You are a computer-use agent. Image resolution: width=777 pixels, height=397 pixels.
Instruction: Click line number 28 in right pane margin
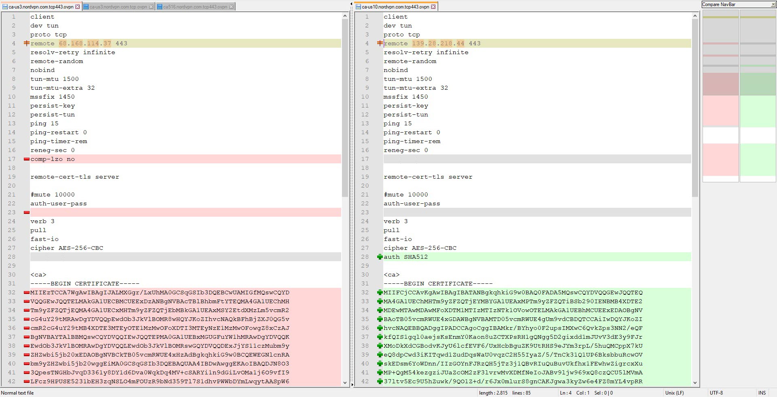365,257
